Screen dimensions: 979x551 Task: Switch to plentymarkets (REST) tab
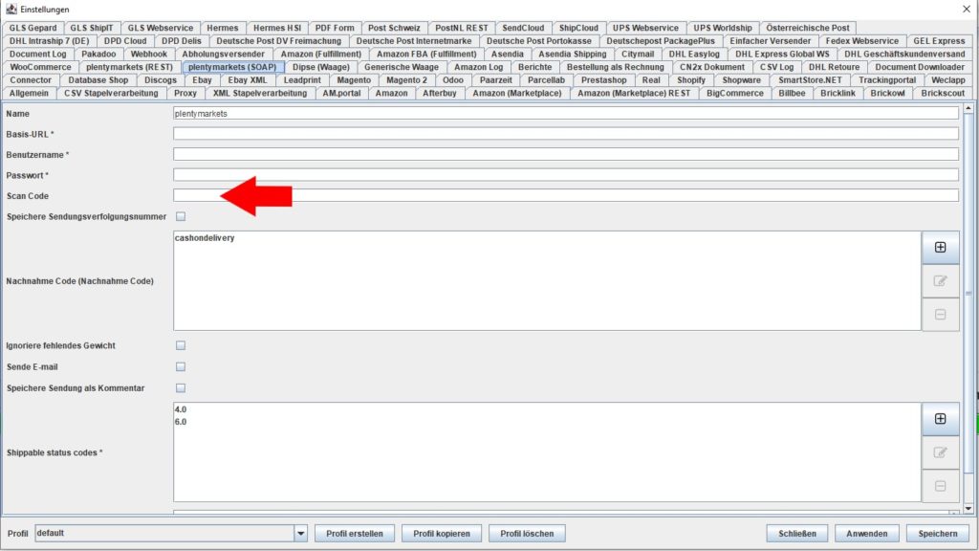point(129,67)
